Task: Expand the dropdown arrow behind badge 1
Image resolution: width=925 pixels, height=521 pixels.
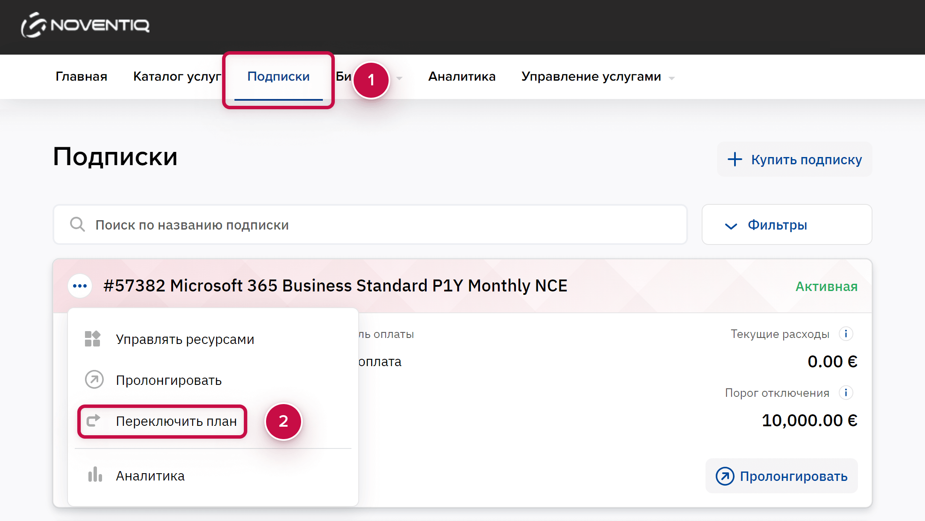Action: click(399, 78)
